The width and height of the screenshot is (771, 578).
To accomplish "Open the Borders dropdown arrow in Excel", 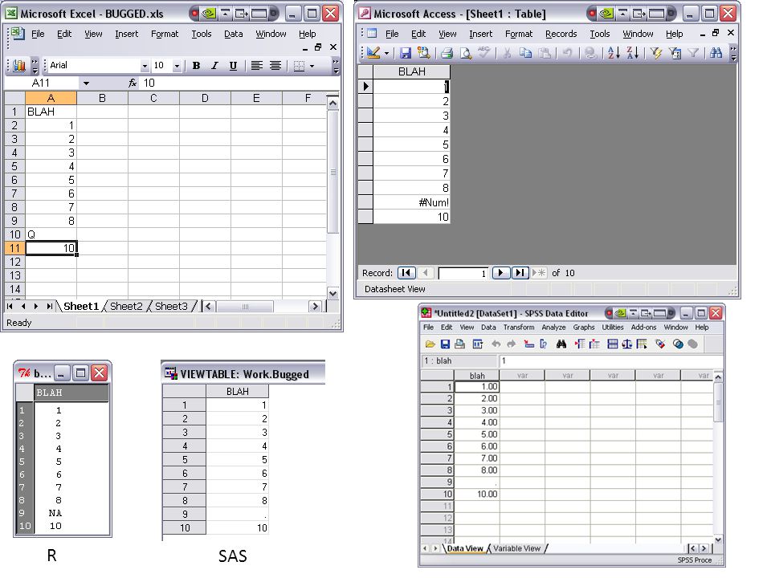I will coord(312,65).
